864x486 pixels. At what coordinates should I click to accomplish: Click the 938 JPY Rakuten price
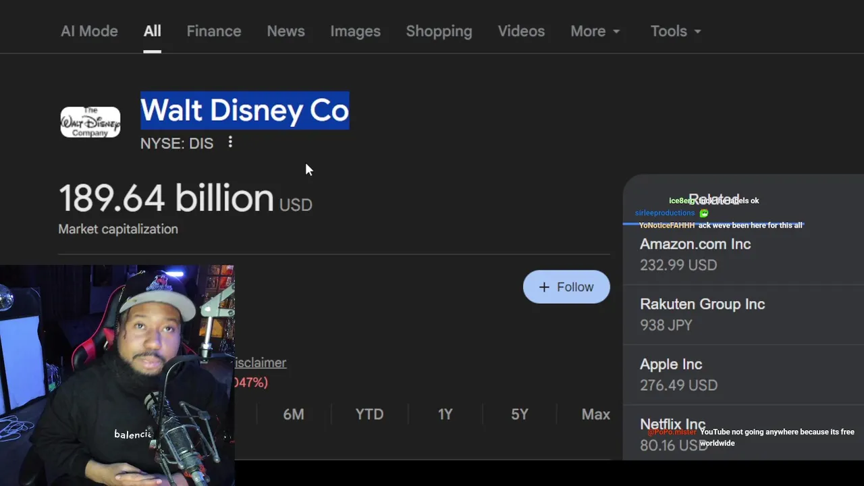click(x=666, y=325)
